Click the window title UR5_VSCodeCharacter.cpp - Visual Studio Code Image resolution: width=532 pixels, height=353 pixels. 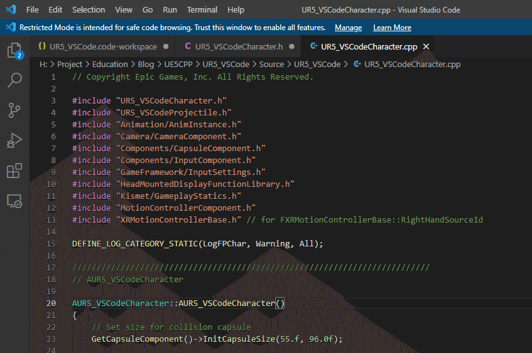tap(381, 10)
